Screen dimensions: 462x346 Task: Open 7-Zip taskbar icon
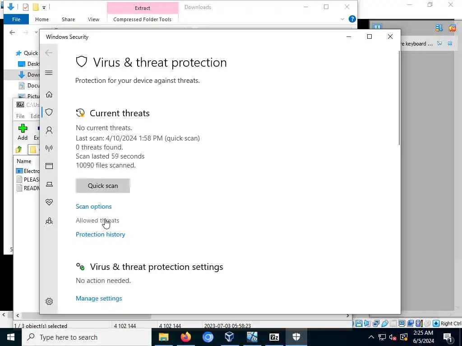[274, 337]
